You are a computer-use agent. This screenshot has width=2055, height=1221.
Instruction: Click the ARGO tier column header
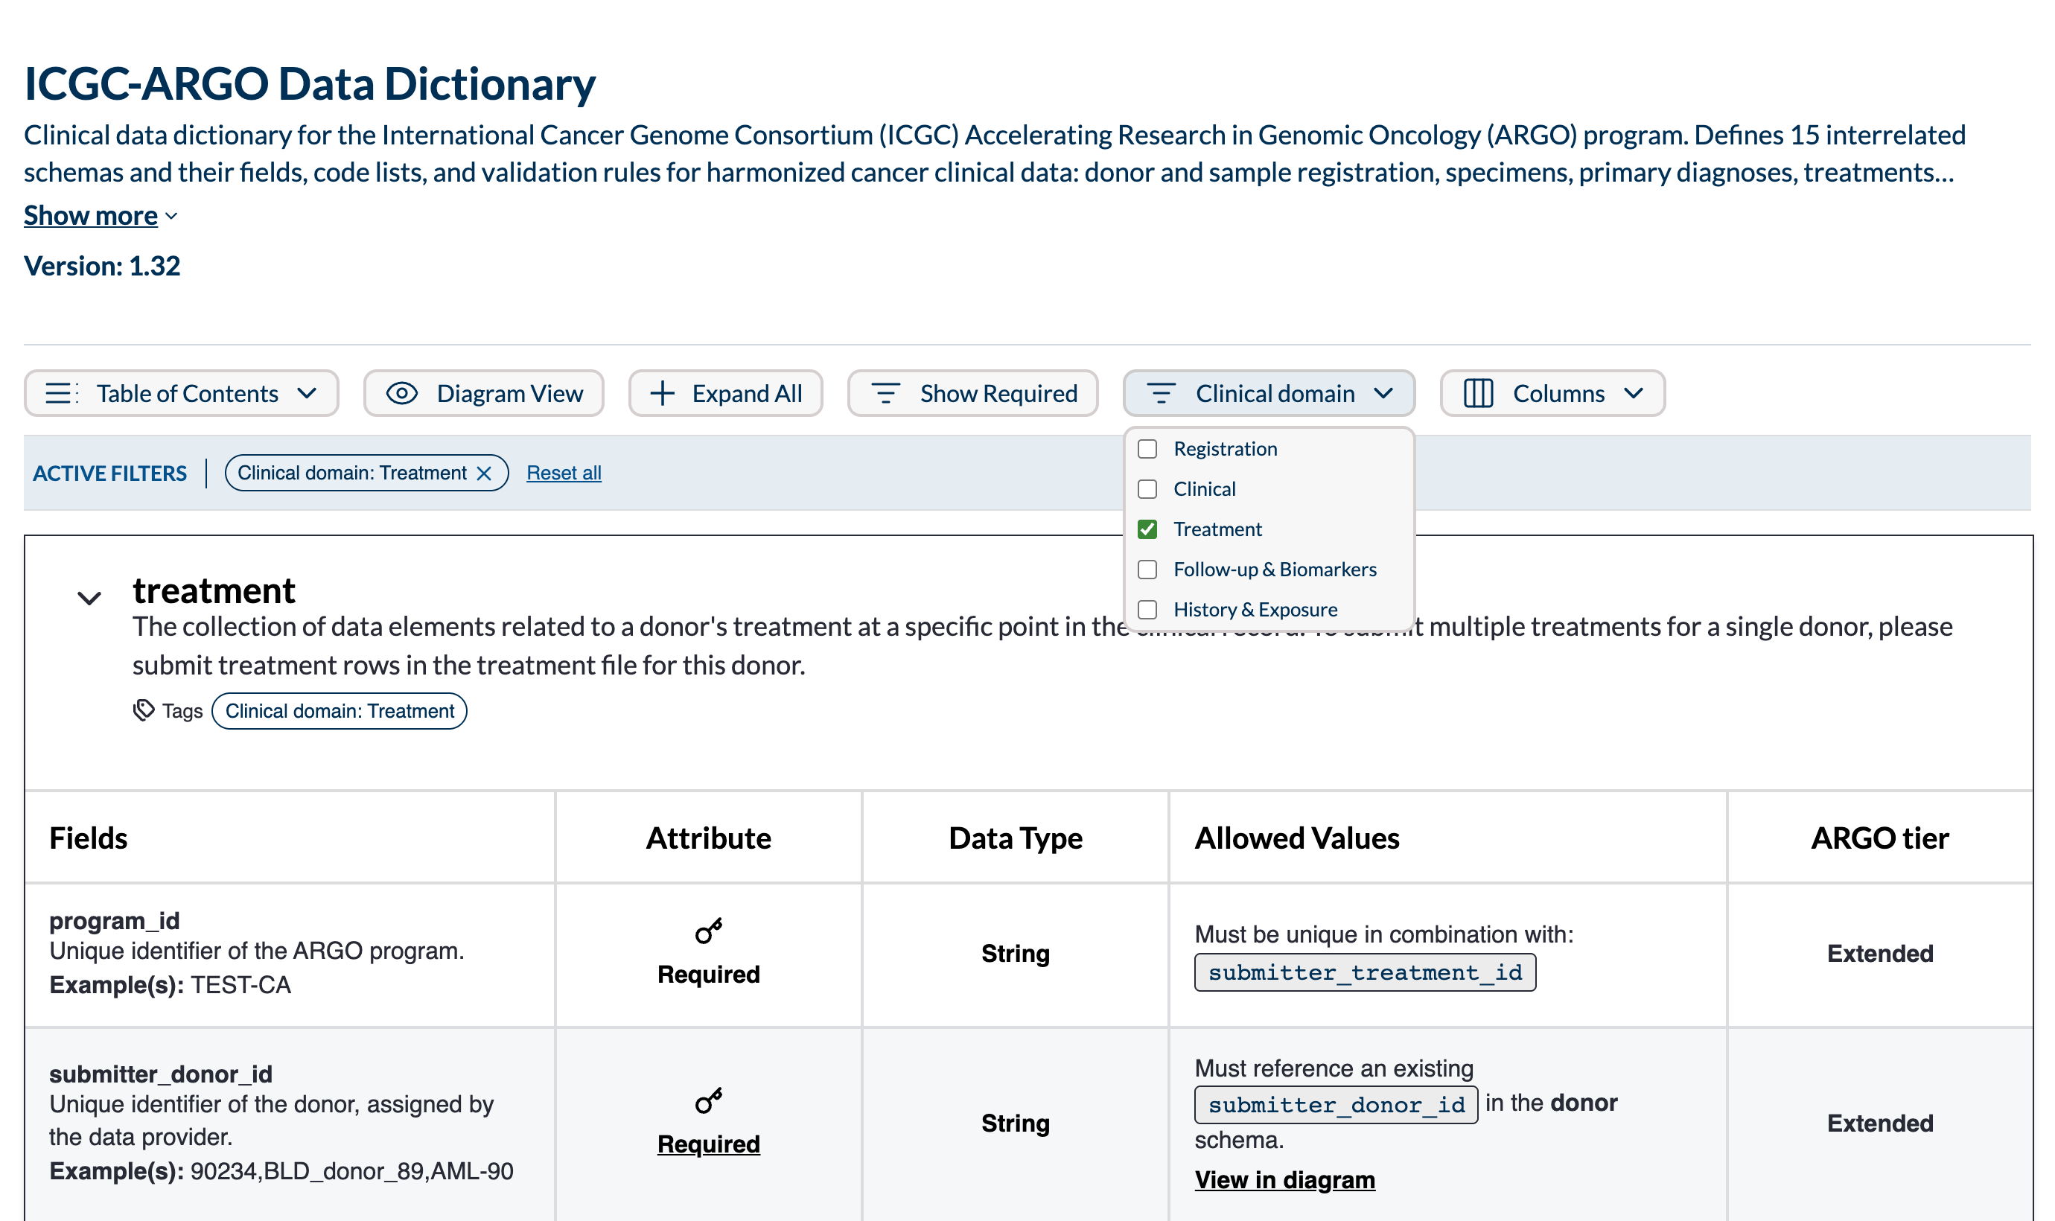click(x=1880, y=838)
